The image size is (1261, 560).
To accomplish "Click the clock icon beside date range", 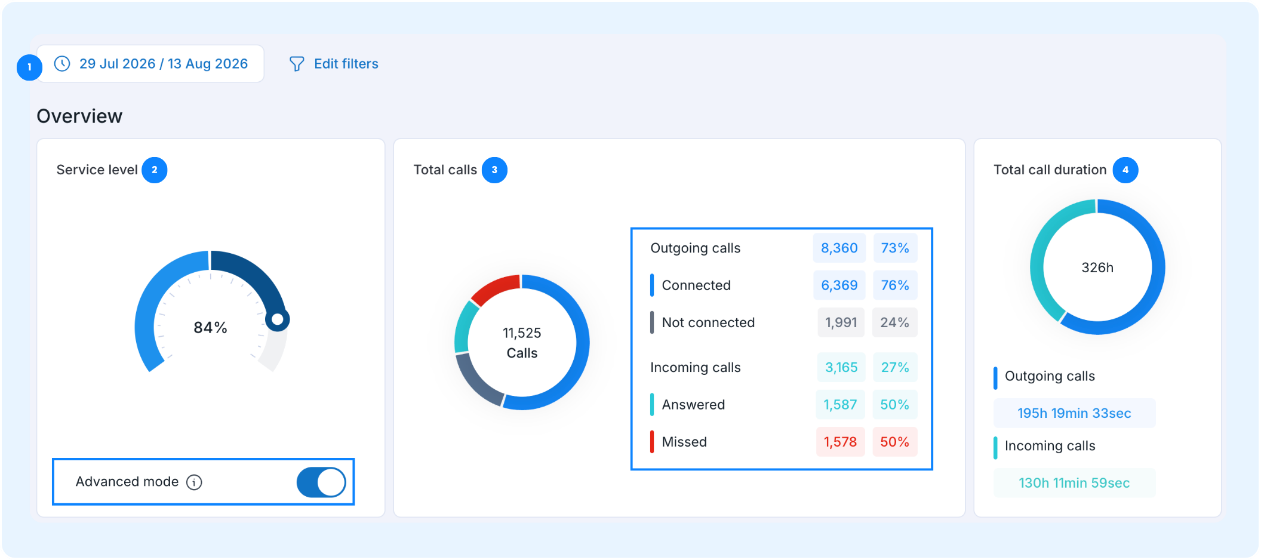I will pos(62,64).
